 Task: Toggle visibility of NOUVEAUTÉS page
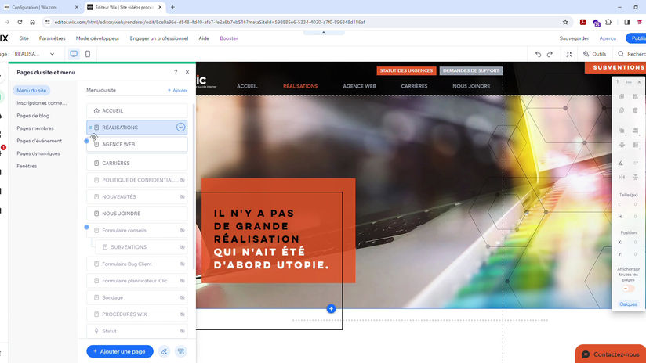tap(182, 197)
